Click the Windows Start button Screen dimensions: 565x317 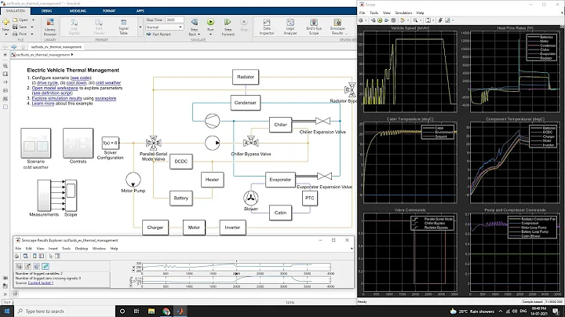pyautogui.click(x=7, y=312)
